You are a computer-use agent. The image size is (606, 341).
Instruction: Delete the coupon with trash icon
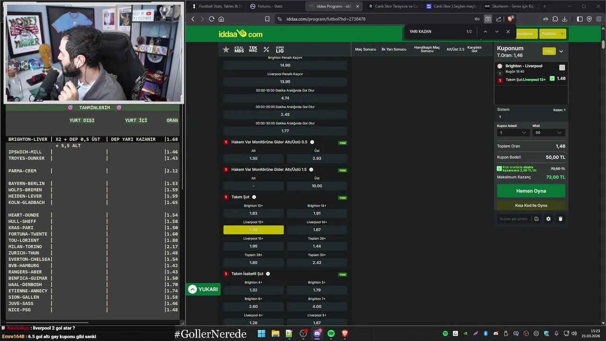pyautogui.click(x=561, y=219)
